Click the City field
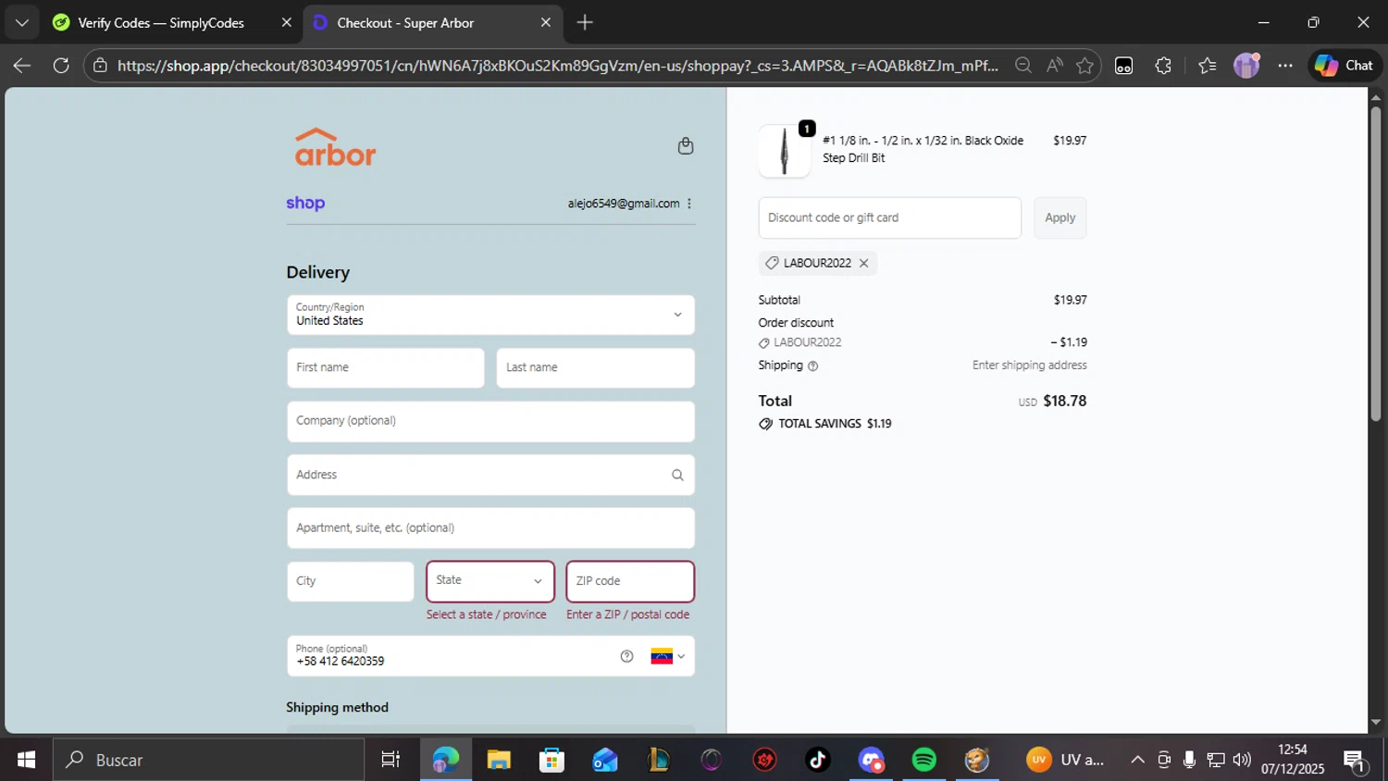 (351, 581)
